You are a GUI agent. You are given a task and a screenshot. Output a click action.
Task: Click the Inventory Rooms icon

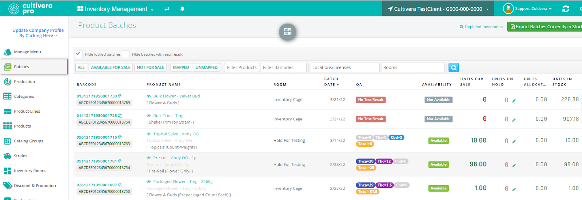click(7, 171)
